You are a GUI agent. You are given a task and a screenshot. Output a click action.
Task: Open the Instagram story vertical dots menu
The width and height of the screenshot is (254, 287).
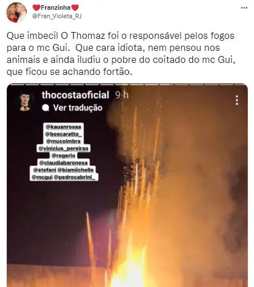(x=237, y=100)
